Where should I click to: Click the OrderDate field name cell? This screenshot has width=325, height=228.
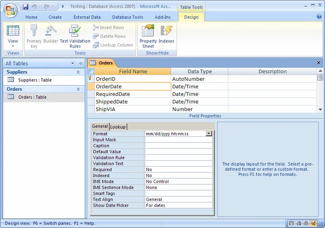click(x=132, y=86)
